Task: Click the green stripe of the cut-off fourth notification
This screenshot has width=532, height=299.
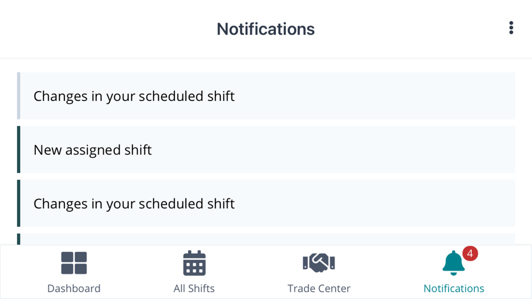Action: [x=19, y=239]
